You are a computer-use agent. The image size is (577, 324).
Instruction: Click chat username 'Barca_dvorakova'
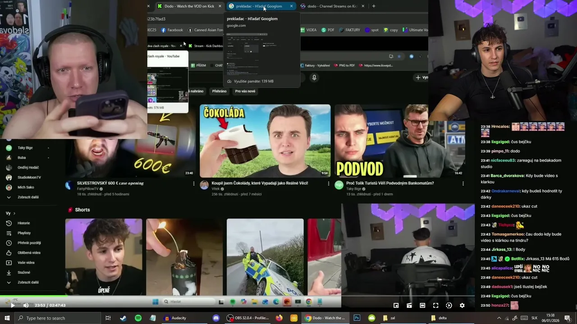point(507,176)
